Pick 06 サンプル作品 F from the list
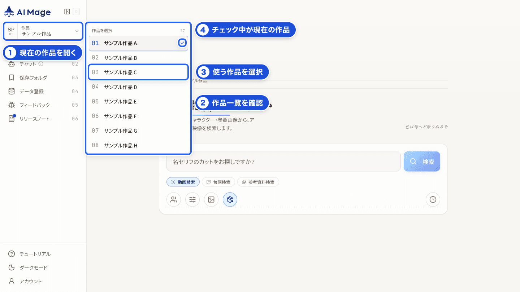 point(138,116)
